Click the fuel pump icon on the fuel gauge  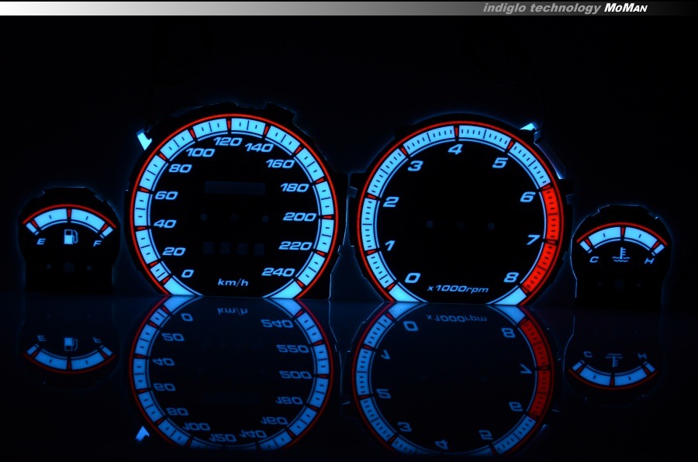pyautogui.click(x=71, y=236)
